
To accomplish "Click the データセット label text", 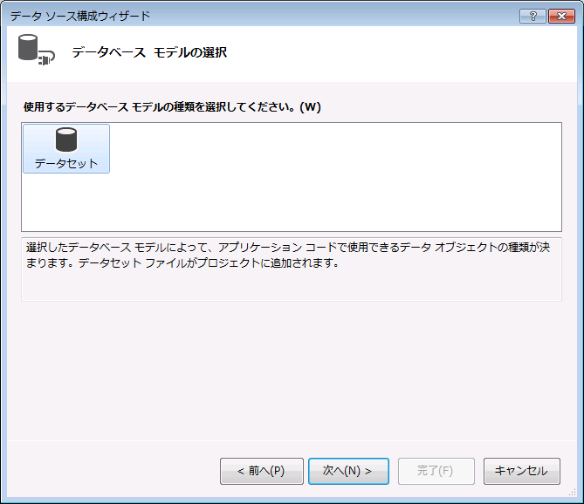I will pos(66,163).
